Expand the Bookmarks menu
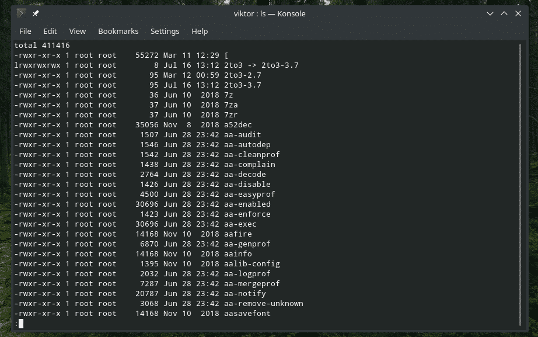 (118, 31)
